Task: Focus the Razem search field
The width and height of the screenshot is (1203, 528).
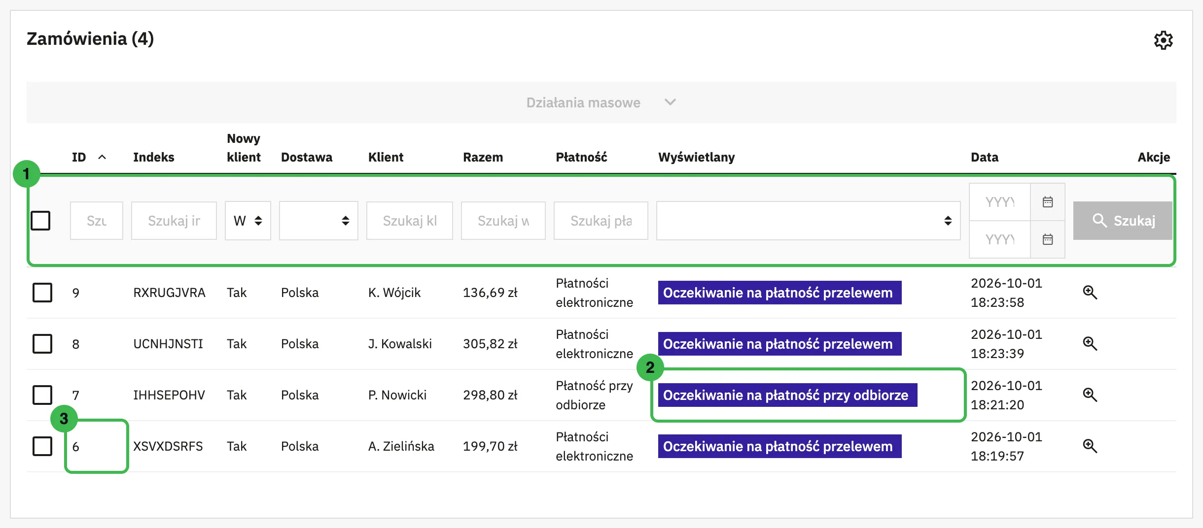Action: coord(503,221)
